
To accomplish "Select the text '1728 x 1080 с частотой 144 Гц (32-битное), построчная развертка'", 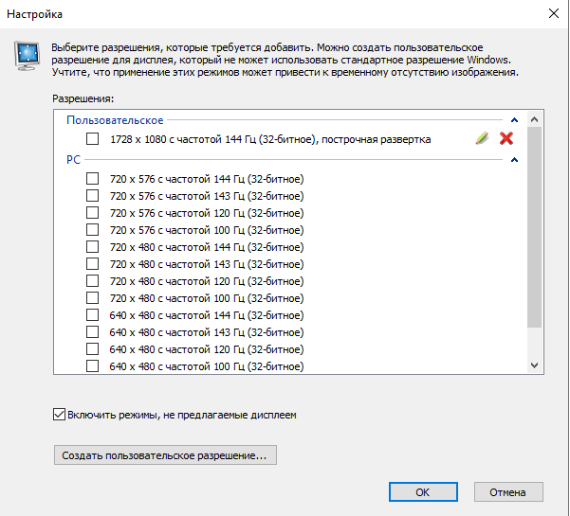I will [x=270, y=139].
